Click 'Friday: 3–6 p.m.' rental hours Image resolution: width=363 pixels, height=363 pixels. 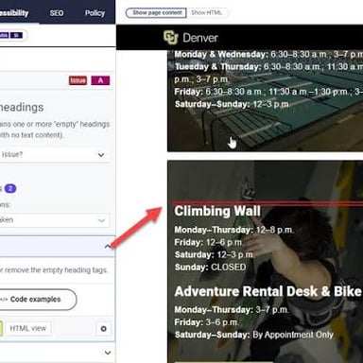click(x=206, y=322)
